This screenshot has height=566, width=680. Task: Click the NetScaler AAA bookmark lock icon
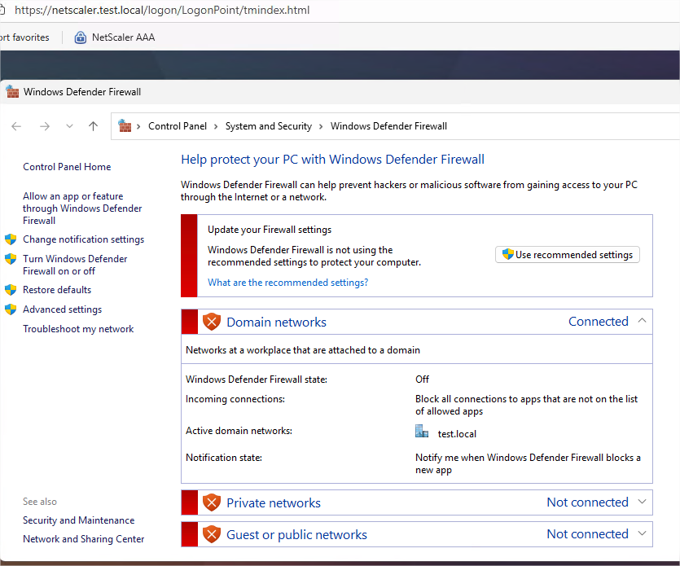pos(81,37)
